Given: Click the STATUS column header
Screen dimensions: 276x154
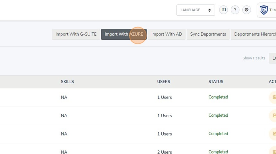Looking at the screenshot, I should (x=216, y=82).
